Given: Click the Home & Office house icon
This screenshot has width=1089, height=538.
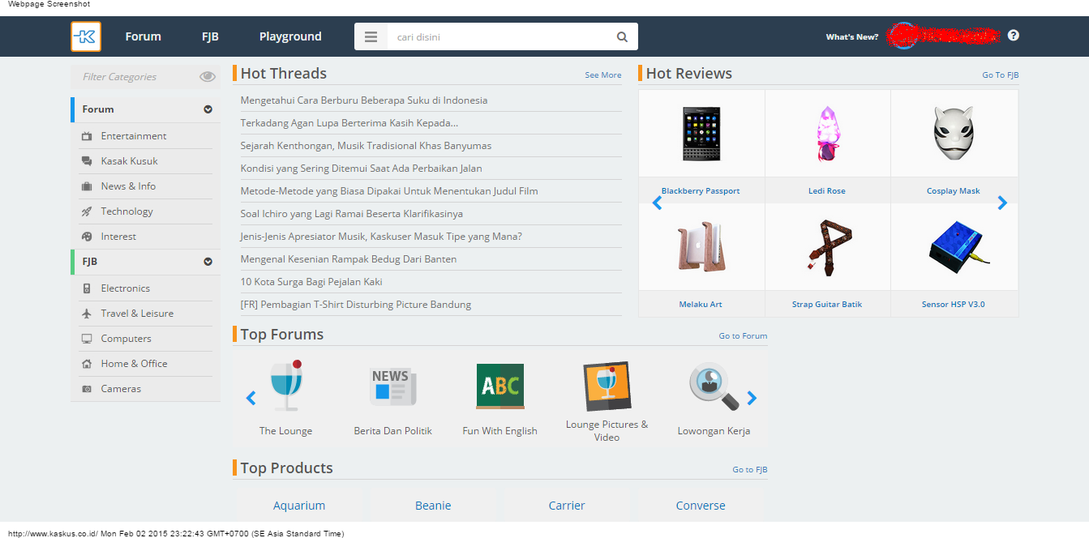Looking at the screenshot, I should pyautogui.click(x=87, y=364).
